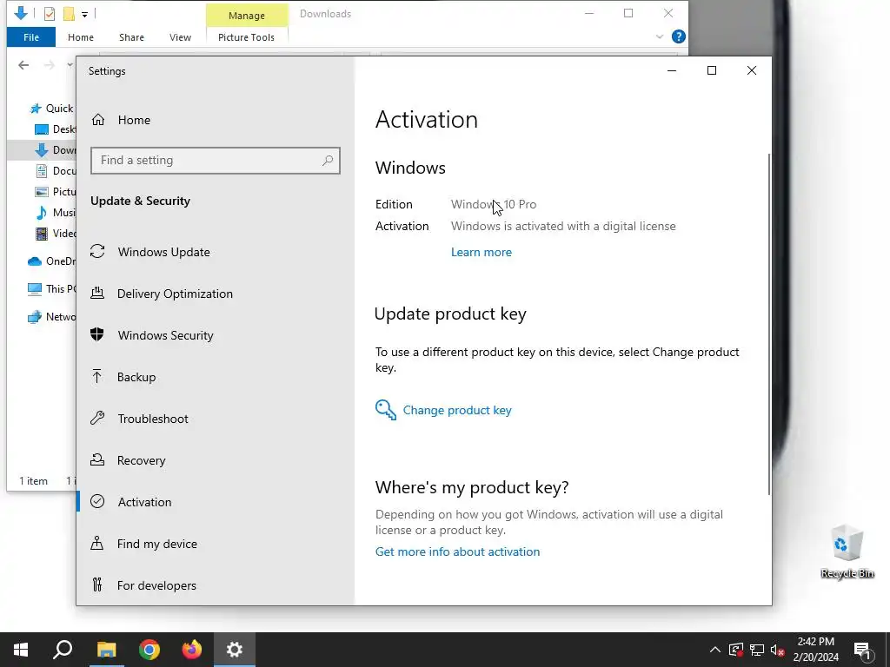Screen dimensions: 890x667
Task: Click the Explorer Back arrow
Action: click(23, 65)
